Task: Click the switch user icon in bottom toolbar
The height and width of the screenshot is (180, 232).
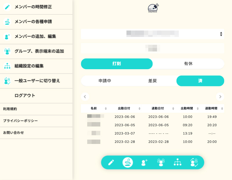Action: [x=194, y=162]
